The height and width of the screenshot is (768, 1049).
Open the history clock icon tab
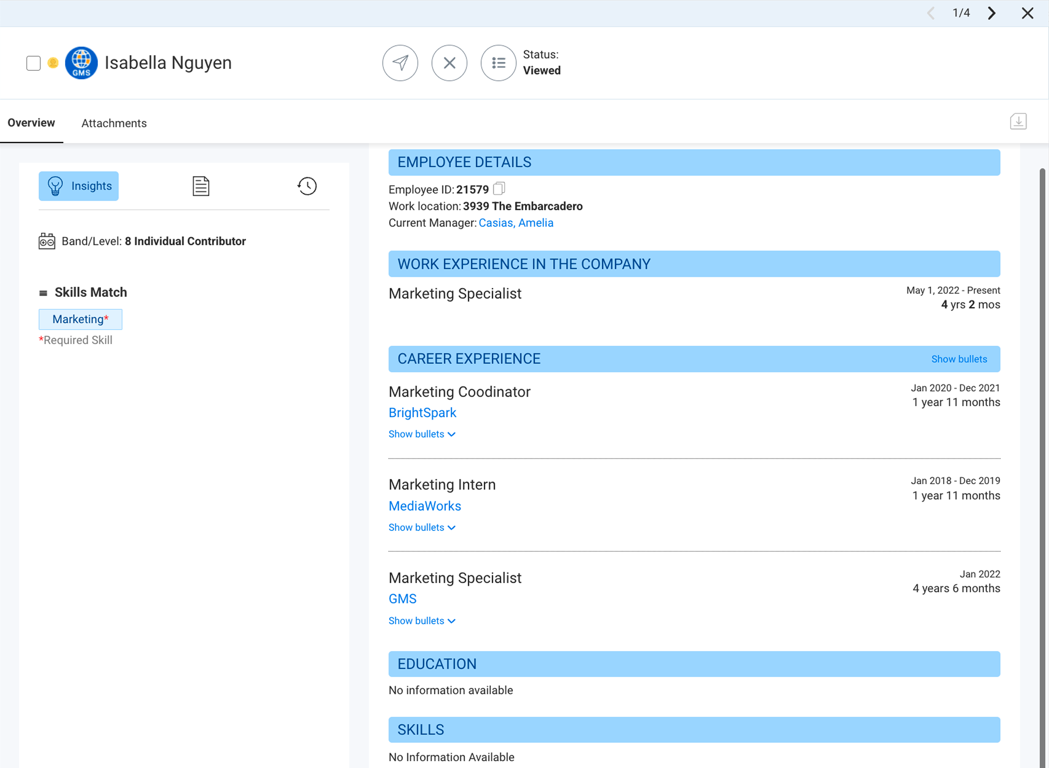(307, 186)
